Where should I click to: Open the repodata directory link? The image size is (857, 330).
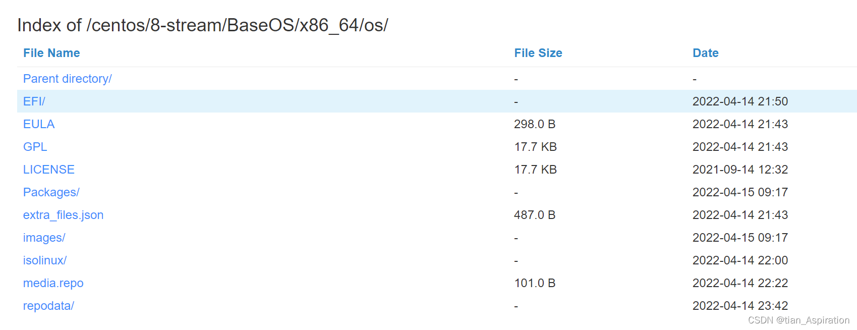point(48,305)
